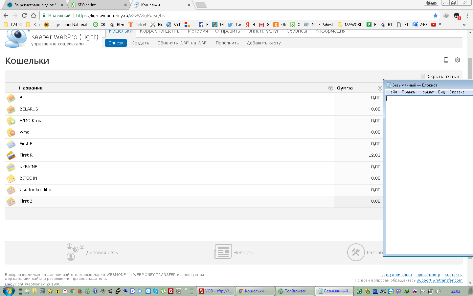Open the сотрудничество footer link

tap(396, 275)
